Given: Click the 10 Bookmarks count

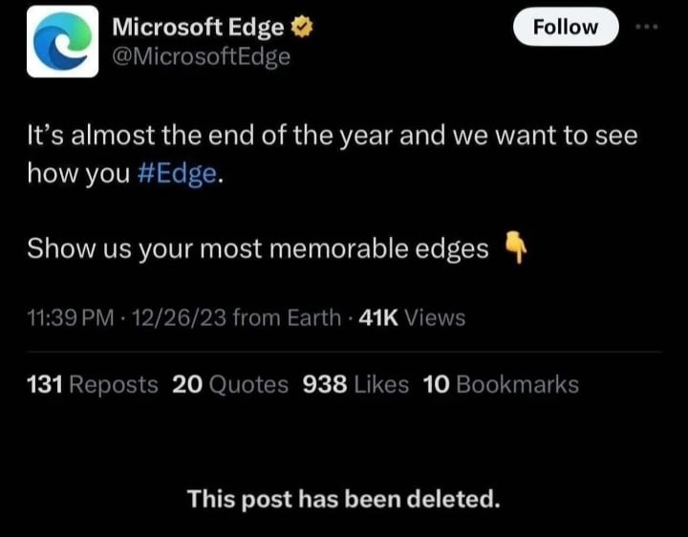Looking at the screenshot, I should tap(500, 384).
